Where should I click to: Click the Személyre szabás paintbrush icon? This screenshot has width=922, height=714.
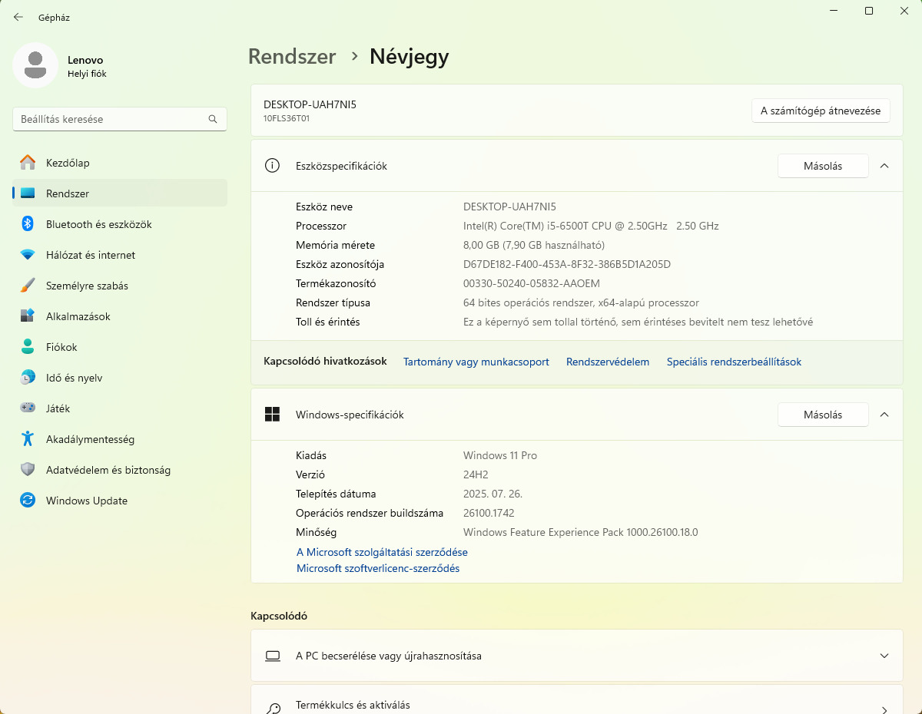coord(28,286)
